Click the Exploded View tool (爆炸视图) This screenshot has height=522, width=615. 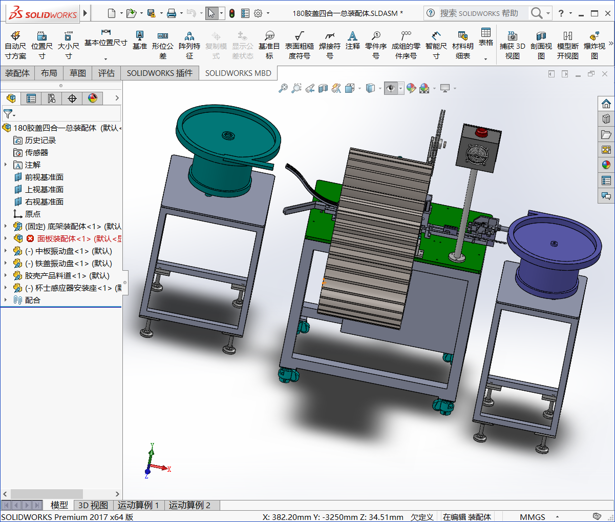click(595, 45)
